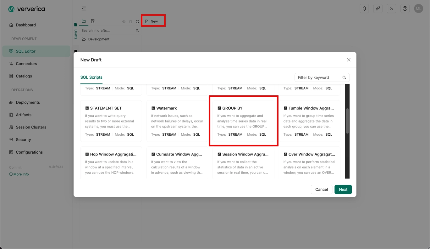The width and height of the screenshot is (430, 249).
Task: Go to Dashboard in the sidebar
Action: pos(36,25)
